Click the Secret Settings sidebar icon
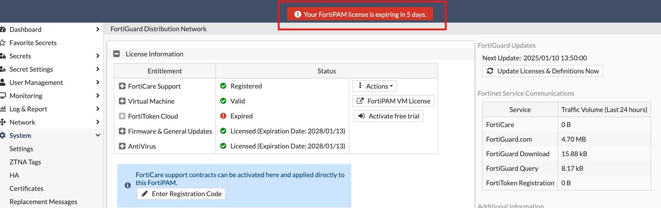661x208 pixels. pyautogui.click(x=2, y=69)
